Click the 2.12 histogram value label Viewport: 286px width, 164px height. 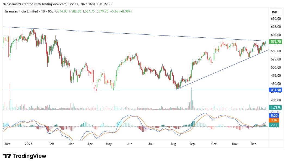click(x=274, y=125)
